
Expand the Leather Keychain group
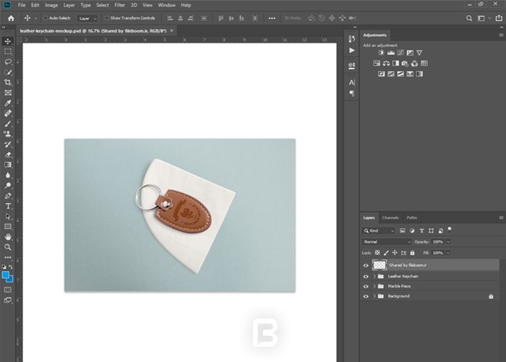[374, 277]
